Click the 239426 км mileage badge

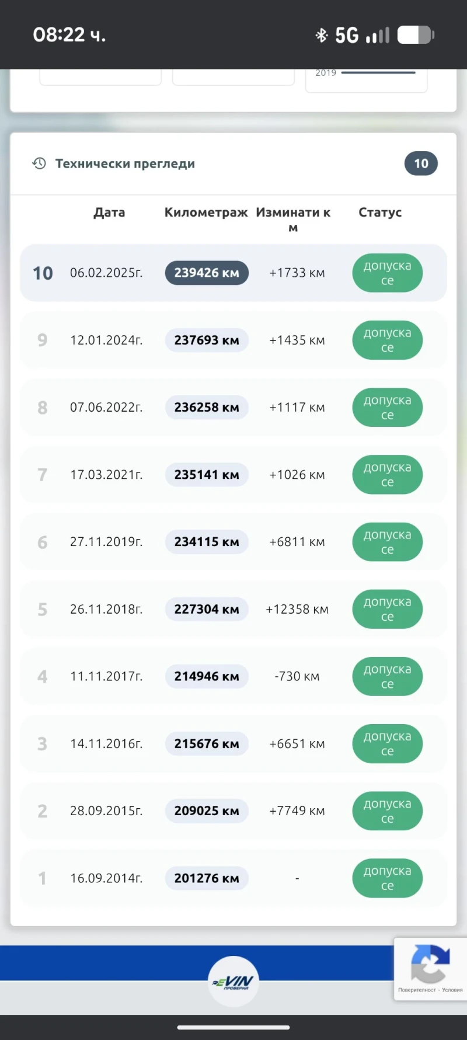(x=207, y=273)
